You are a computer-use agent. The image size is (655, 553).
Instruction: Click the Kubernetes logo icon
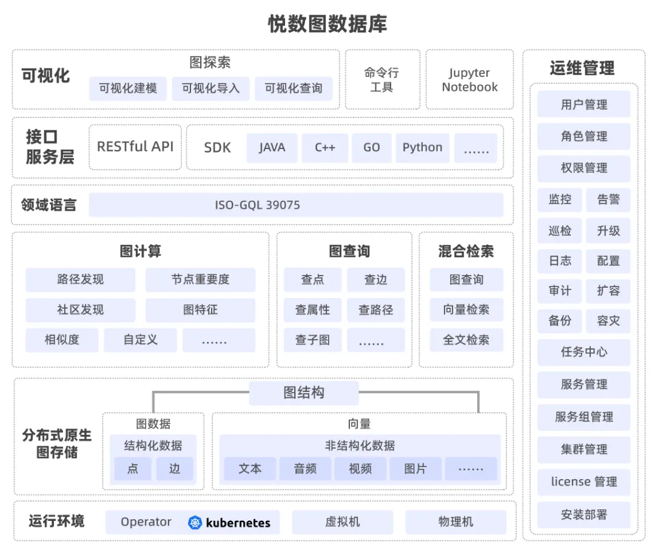coord(195,522)
